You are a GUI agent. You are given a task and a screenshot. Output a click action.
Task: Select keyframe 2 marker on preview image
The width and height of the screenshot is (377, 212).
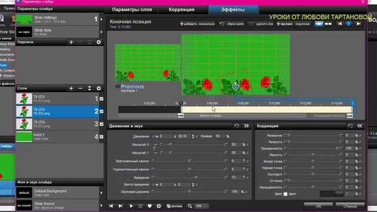(x=236, y=87)
